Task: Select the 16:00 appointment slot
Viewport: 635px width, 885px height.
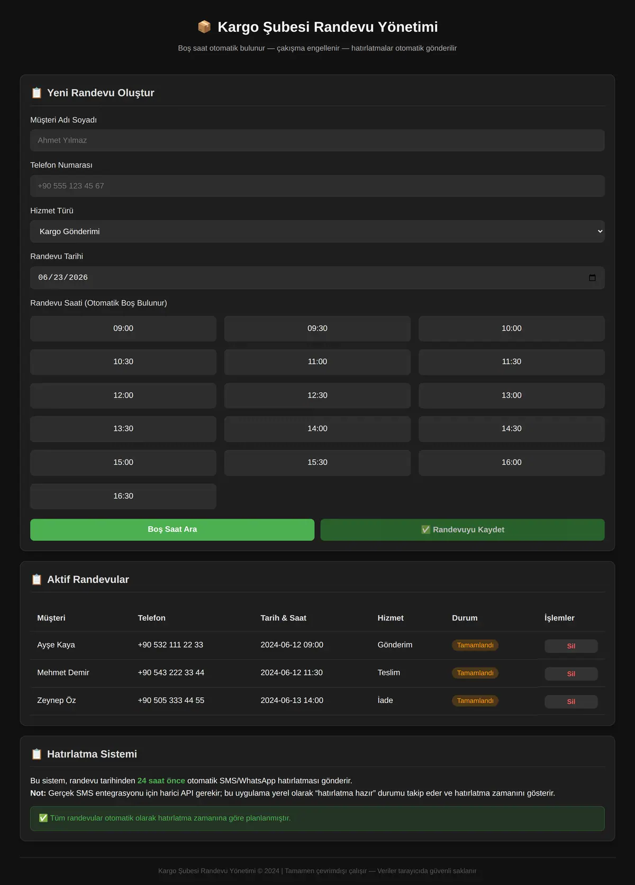Action: pos(512,463)
